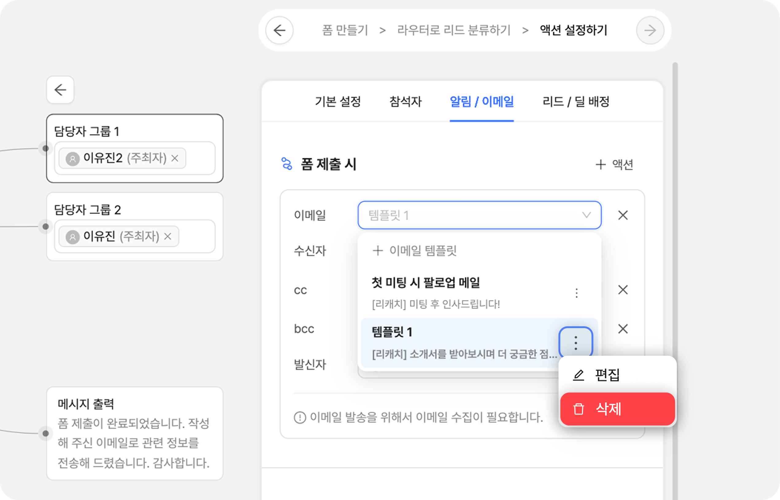Open the 참석자 tab
Image resolution: width=780 pixels, height=500 pixels.
405,102
